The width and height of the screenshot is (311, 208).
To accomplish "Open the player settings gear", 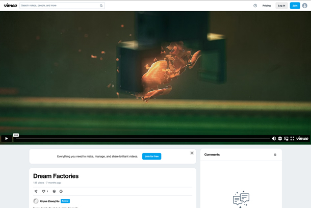I will tap(280, 138).
